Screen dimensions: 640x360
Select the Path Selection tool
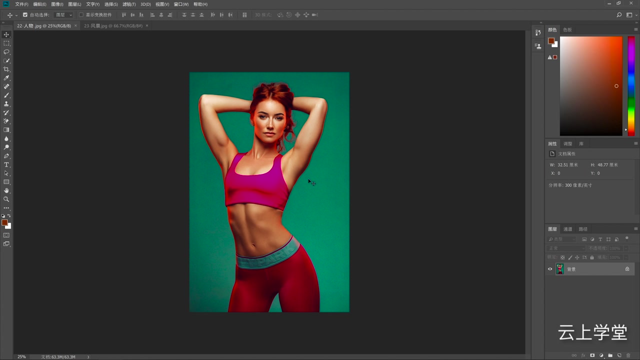click(6, 173)
